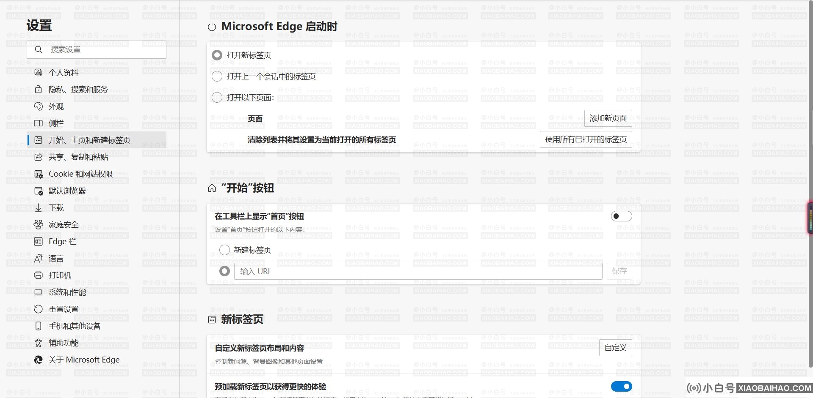Toggle 在工具栏上显示“首页”按钮 switch

(x=621, y=216)
